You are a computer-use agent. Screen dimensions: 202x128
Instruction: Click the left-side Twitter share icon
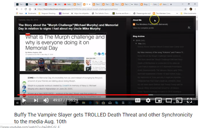(24, 91)
